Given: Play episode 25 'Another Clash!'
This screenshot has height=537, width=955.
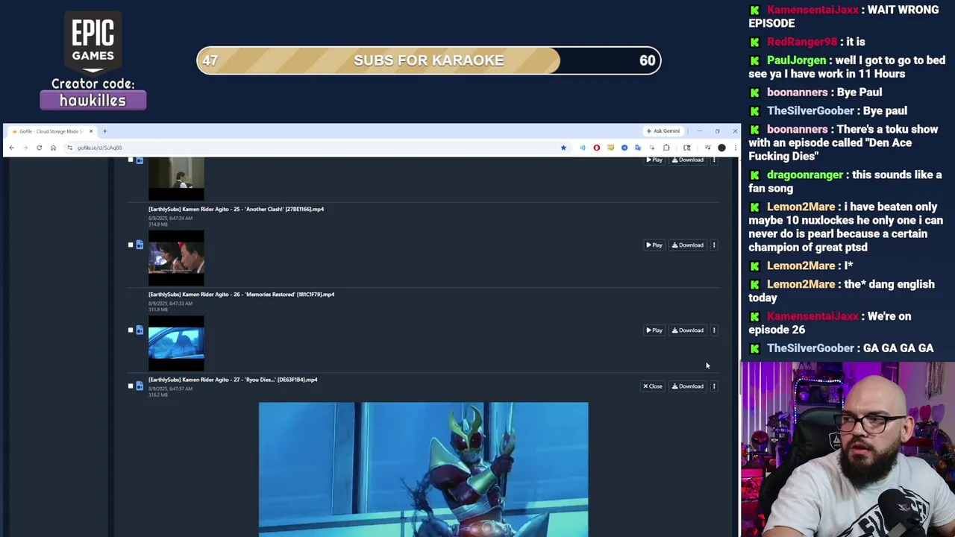Looking at the screenshot, I should 654,245.
